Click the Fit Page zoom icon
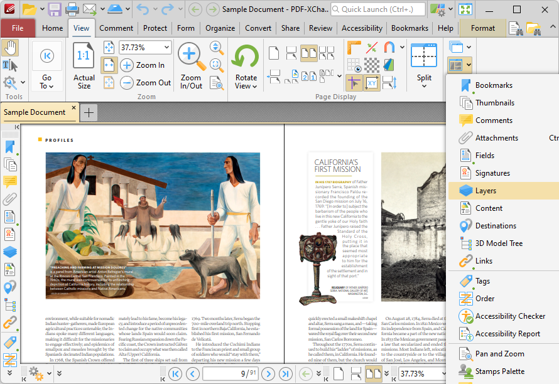 (x=109, y=48)
